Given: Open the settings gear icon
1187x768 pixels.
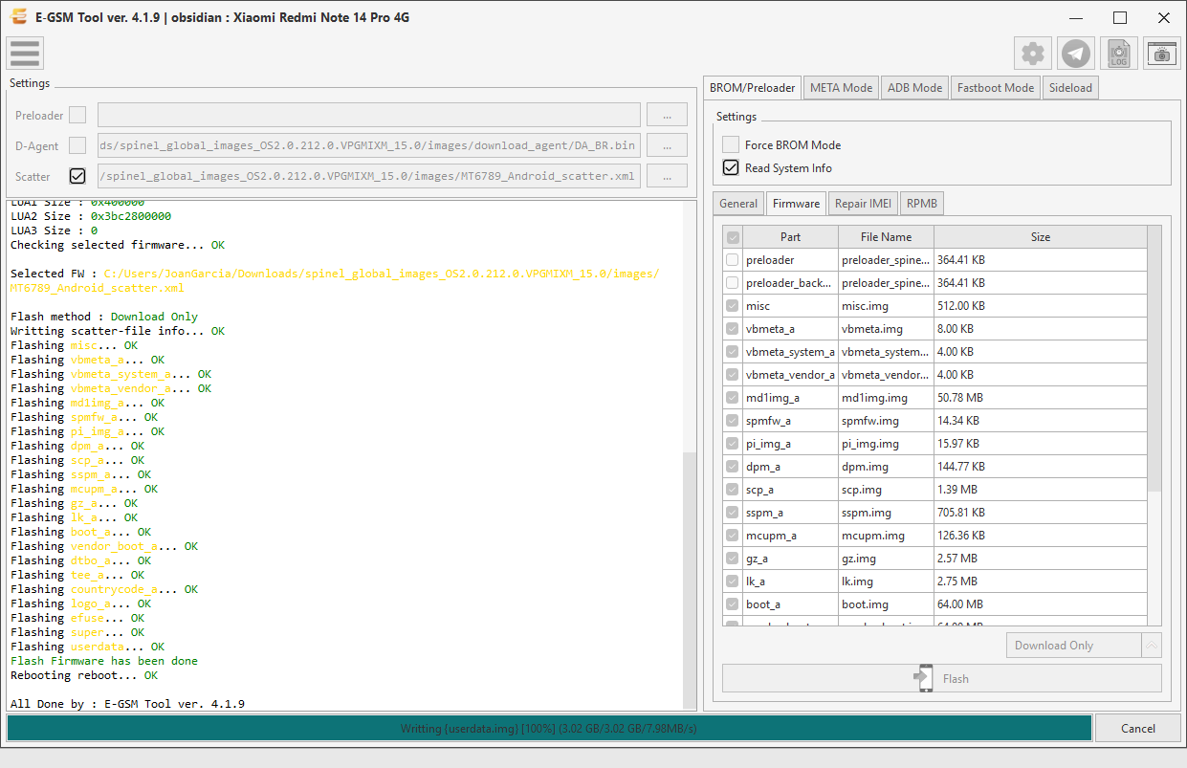Looking at the screenshot, I should pos(1033,54).
